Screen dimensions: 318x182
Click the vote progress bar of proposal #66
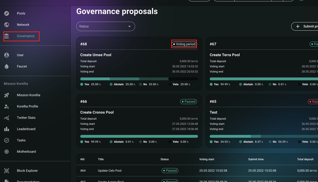(139, 136)
